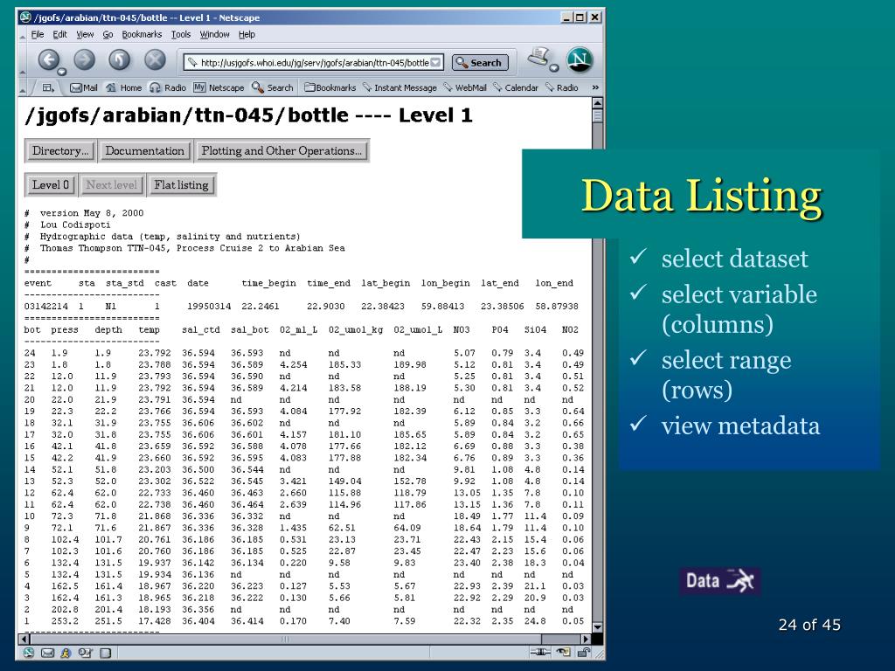The height and width of the screenshot is (671, 895).
Task: Collapse the personal toolbar via its grippy
Action: (x=23, y=90)
